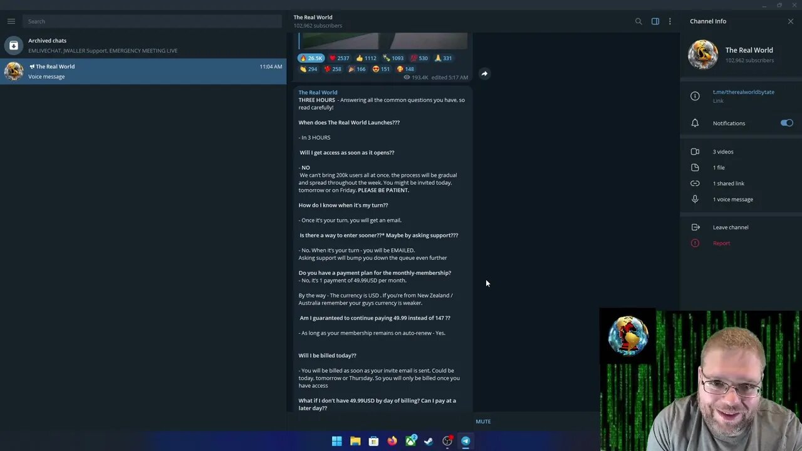The height and width of the screenshot is (451, 802).
Task: Click the Leave channel exit icon
Action: coord(695,227)
